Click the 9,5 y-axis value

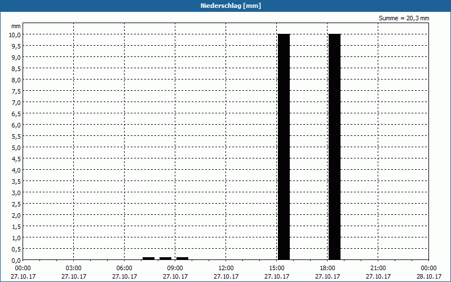click(16, 46)
